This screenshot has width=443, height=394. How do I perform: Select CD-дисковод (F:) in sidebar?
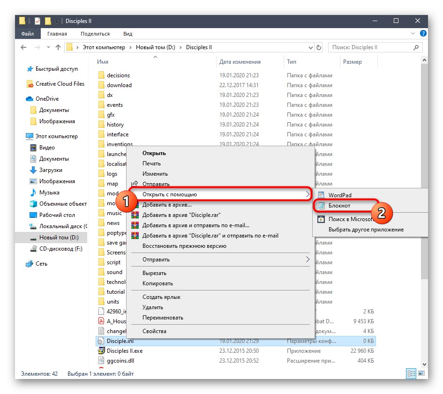point(56,249)
